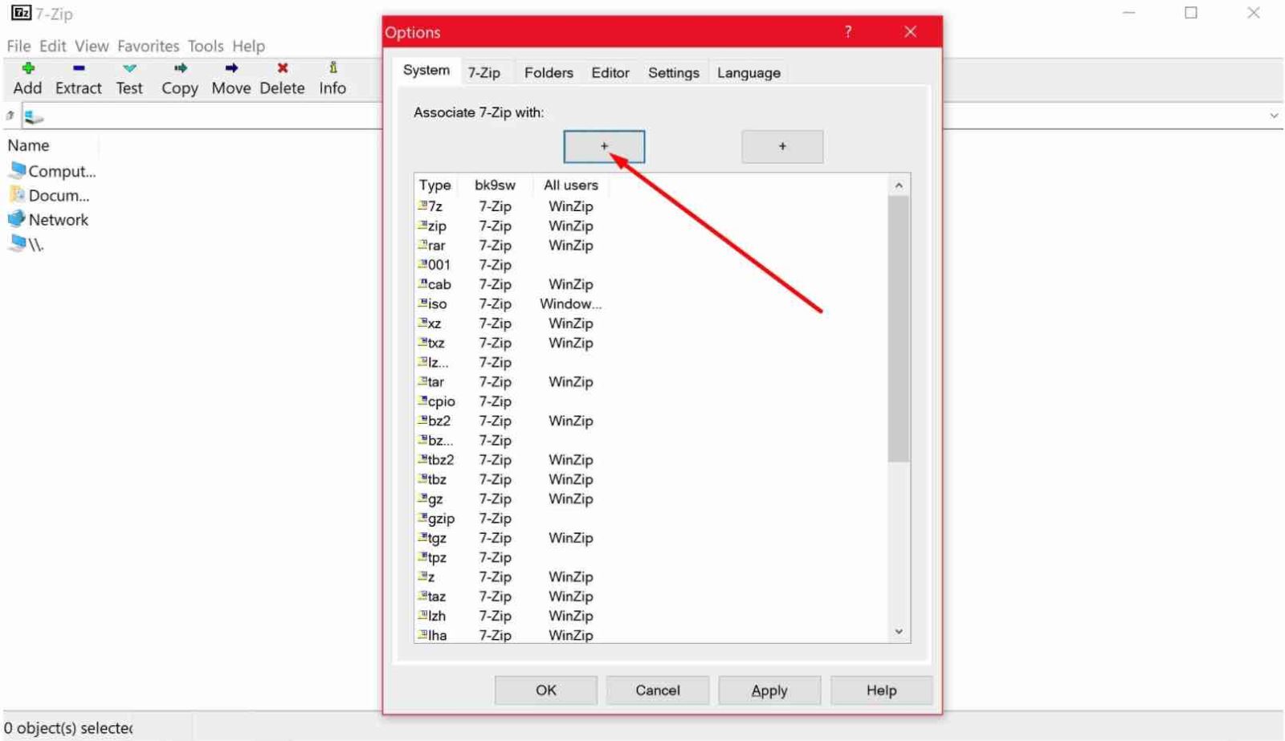This screenshot has height=741, width=1285.
Task: Click the Add toolbar icon
Action: pos(28,68)
